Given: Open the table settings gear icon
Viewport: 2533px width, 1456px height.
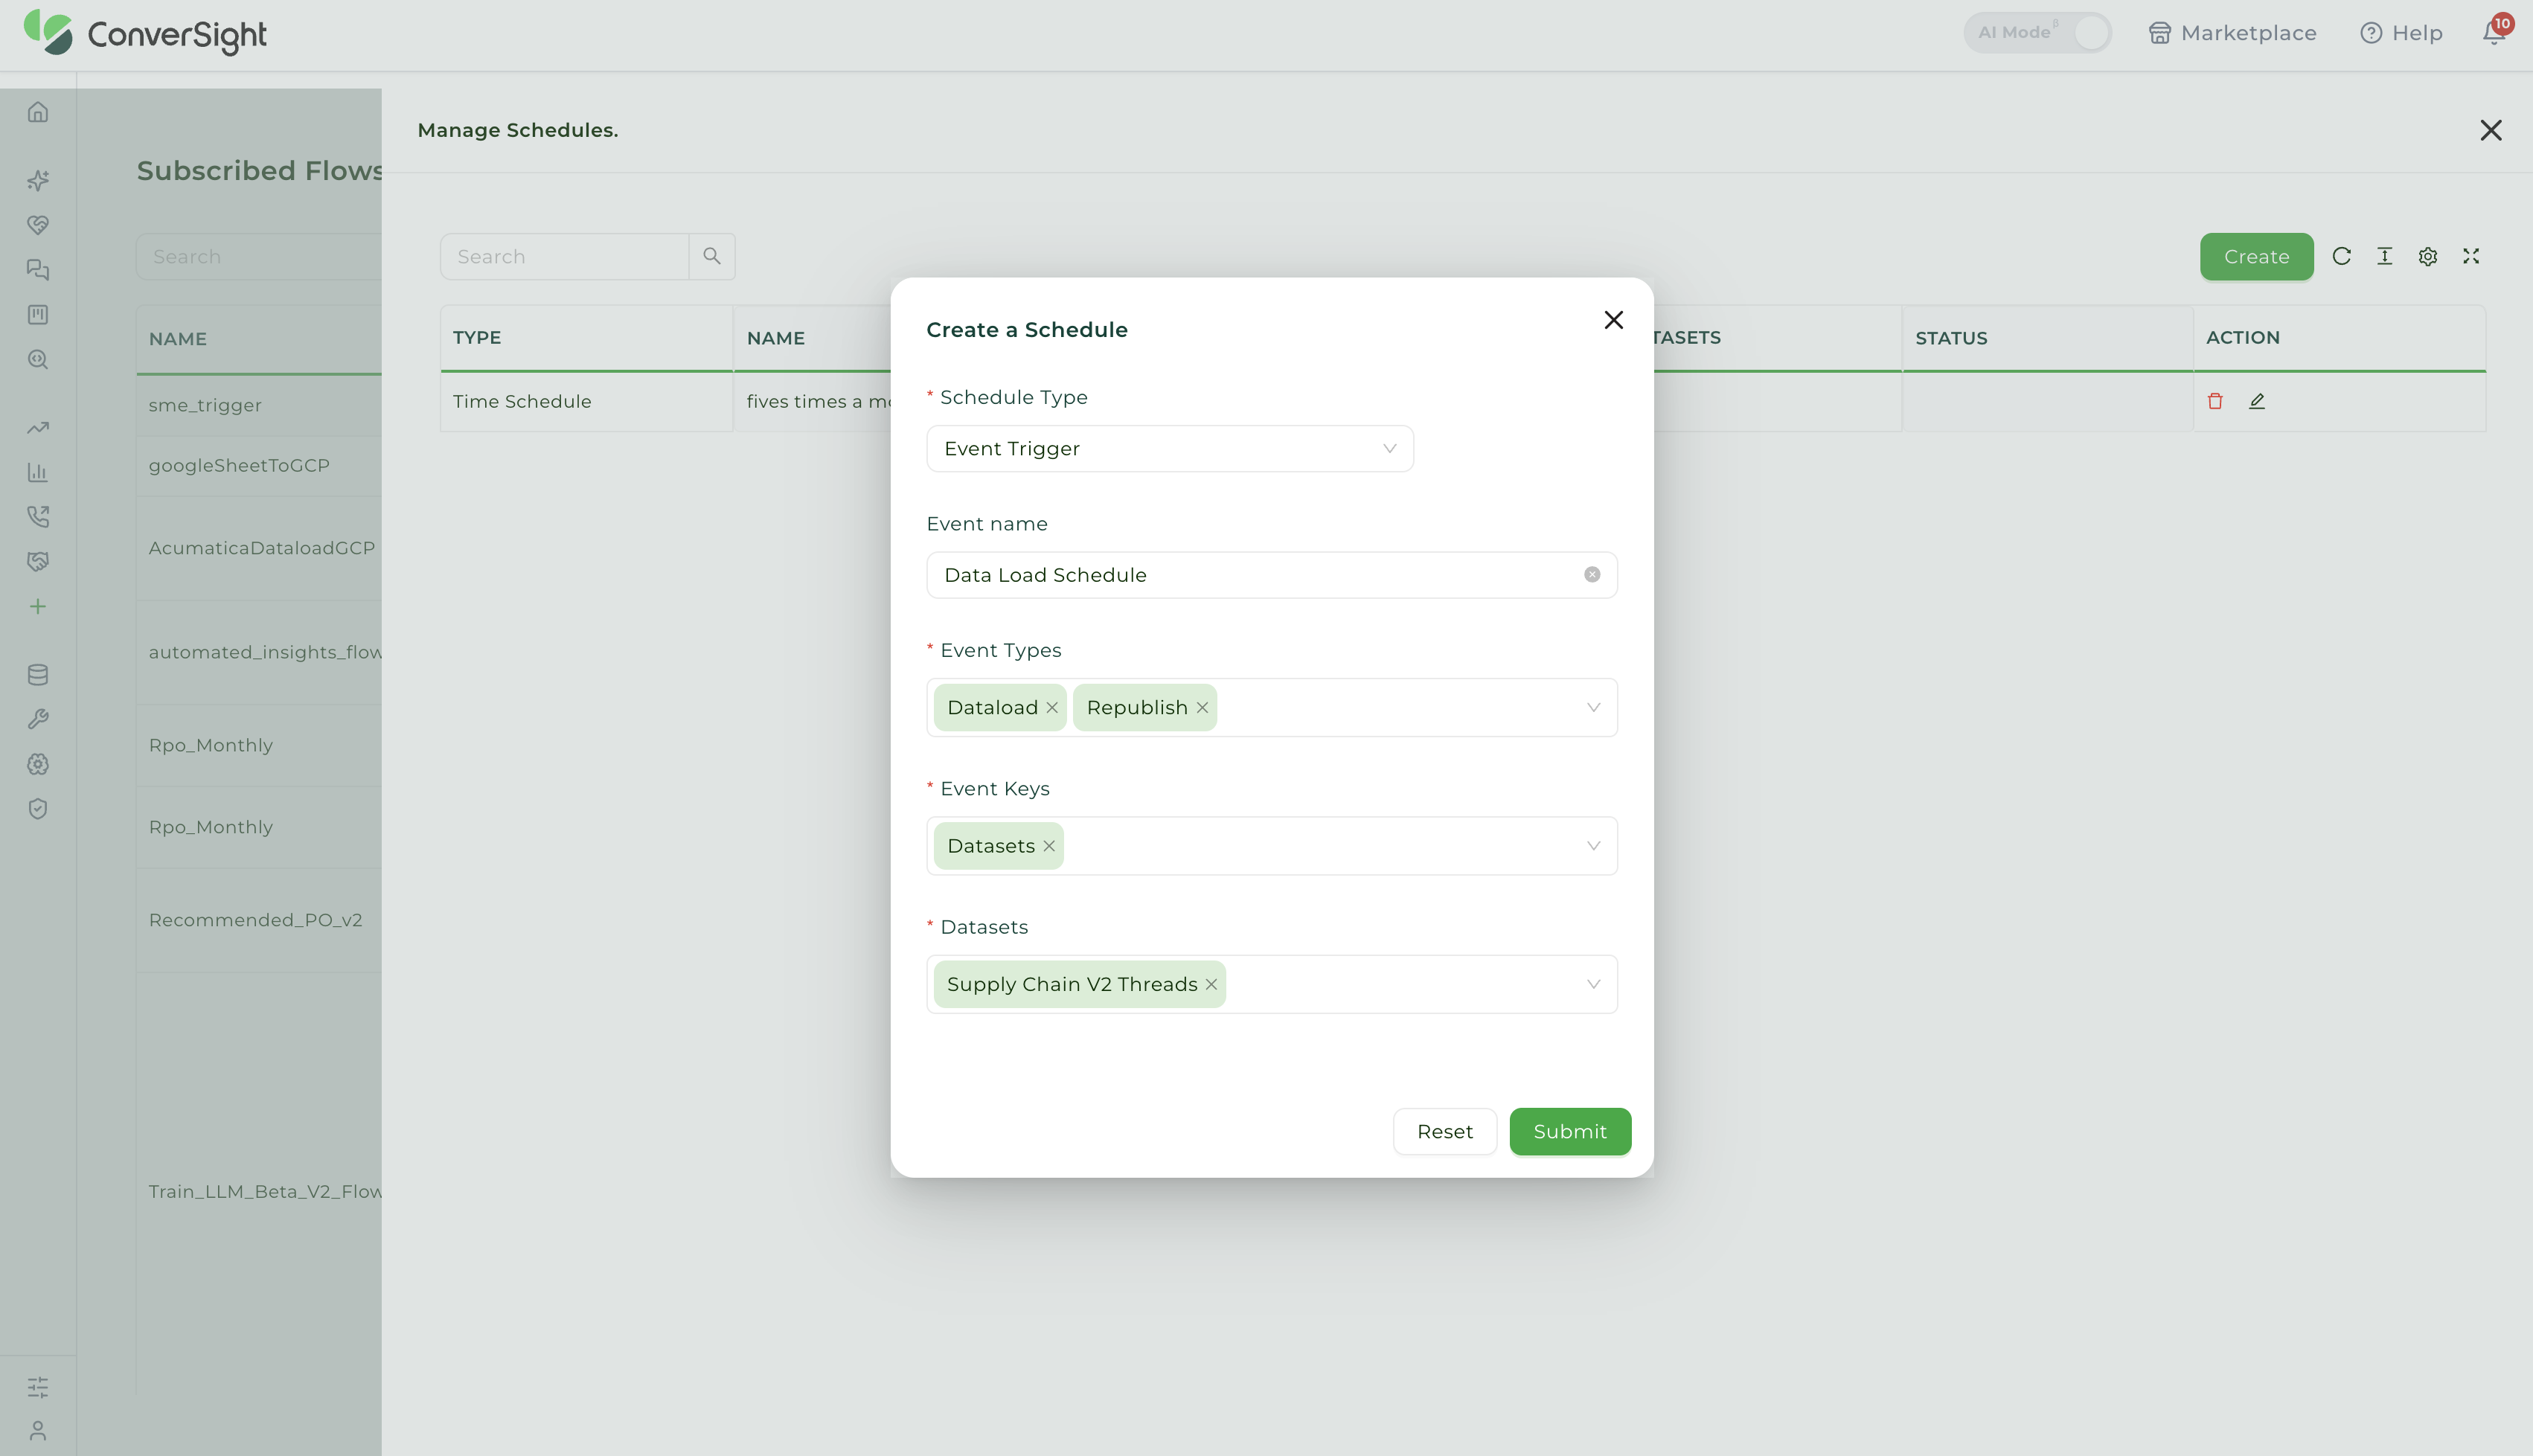Looking at the screenshot, I should 2428,256.
